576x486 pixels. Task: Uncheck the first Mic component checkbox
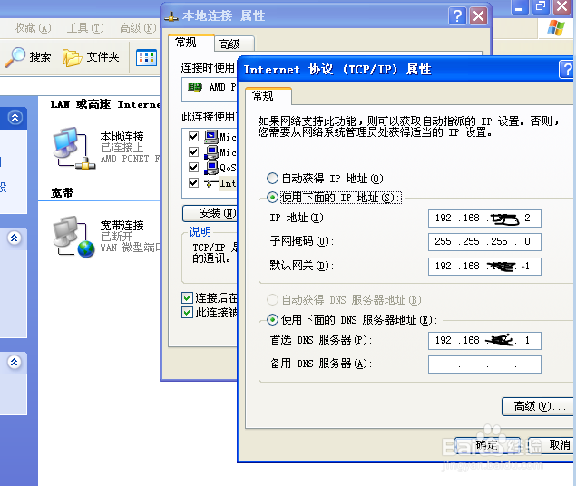pyautogui.click(x=193, y=137)
